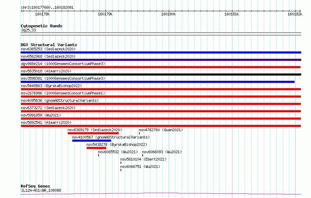
Task: Click the blue marker under nsv6065532
Action: click(x=99, y=155)
